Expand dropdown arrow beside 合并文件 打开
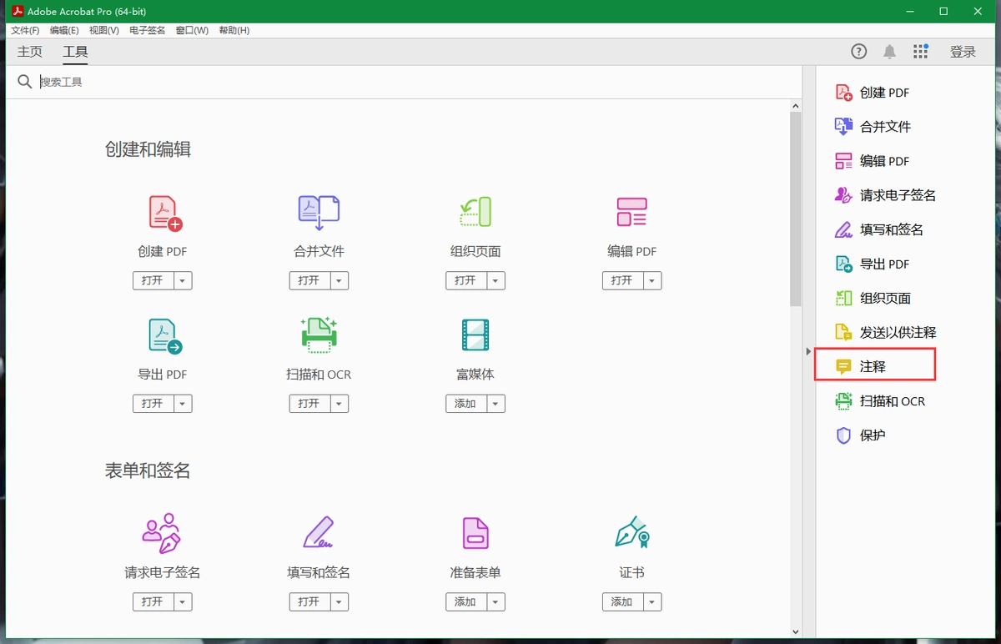This screenshot has width=1001, height=644. point(339,281)
